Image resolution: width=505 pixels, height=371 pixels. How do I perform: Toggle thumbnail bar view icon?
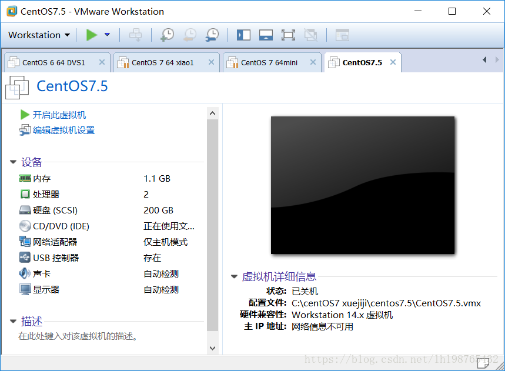point(266,35)
